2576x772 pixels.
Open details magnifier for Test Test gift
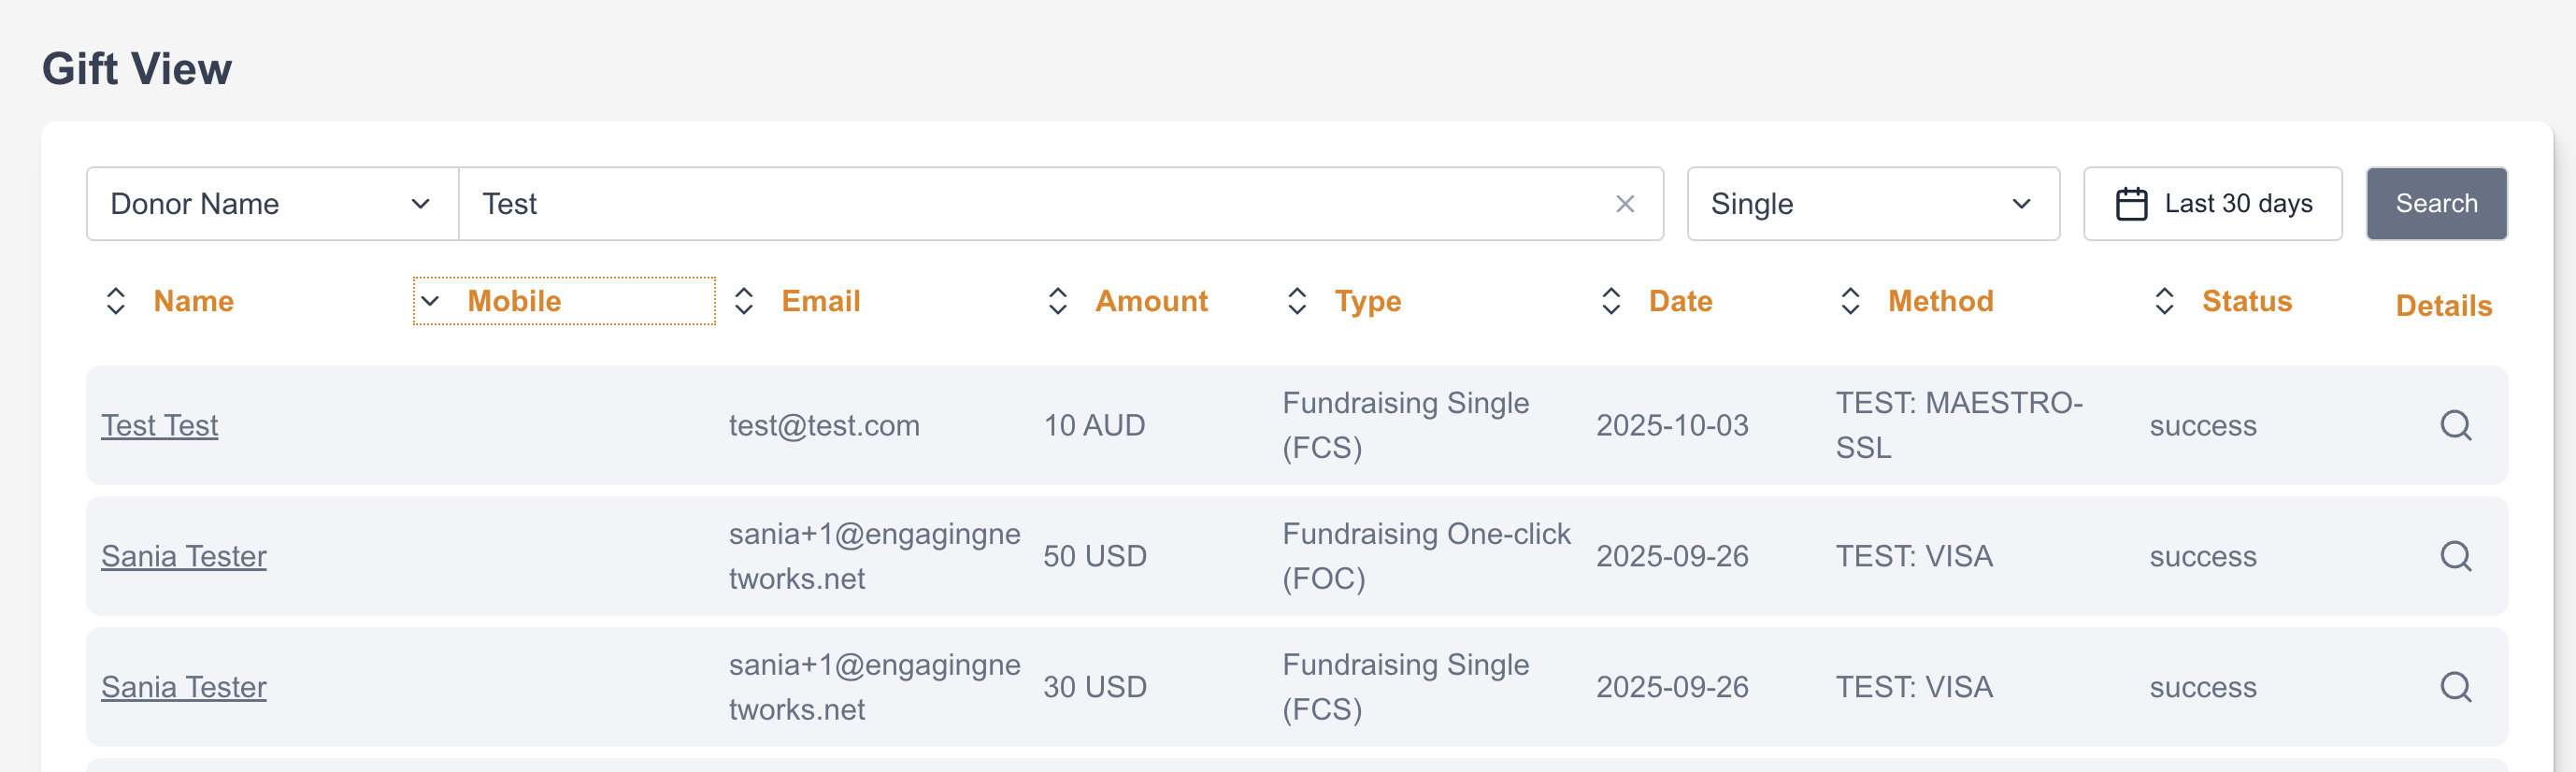coord(2455,425)
